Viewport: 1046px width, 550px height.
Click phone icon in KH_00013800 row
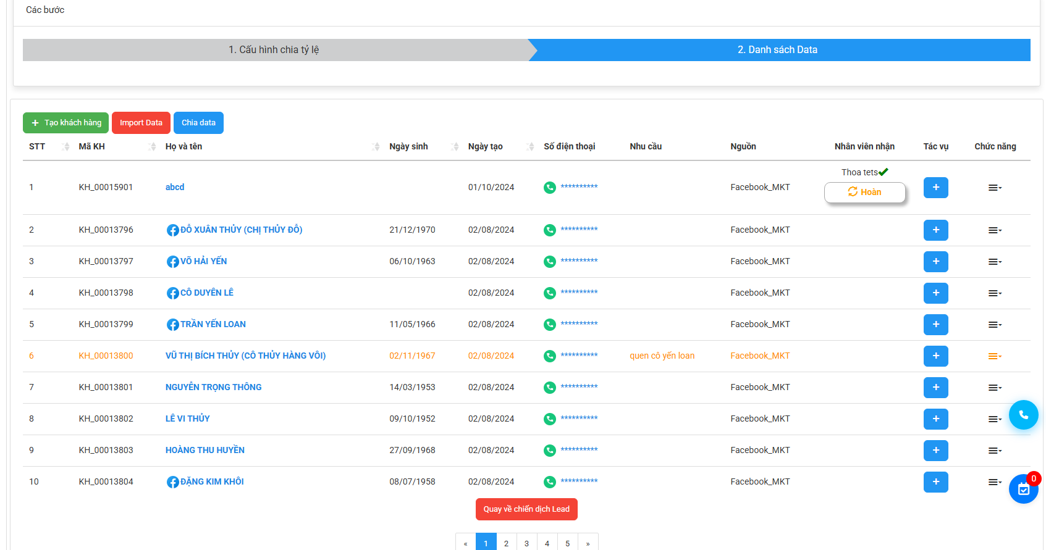coord(549,356)
